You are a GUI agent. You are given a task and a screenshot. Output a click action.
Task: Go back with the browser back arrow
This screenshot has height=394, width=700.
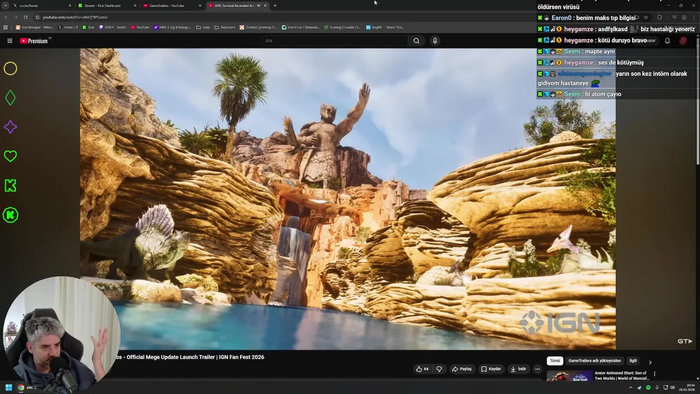point(6,17)
